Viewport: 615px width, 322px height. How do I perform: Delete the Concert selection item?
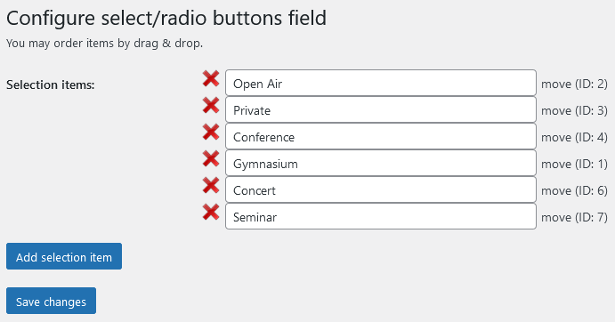(211, 186)
